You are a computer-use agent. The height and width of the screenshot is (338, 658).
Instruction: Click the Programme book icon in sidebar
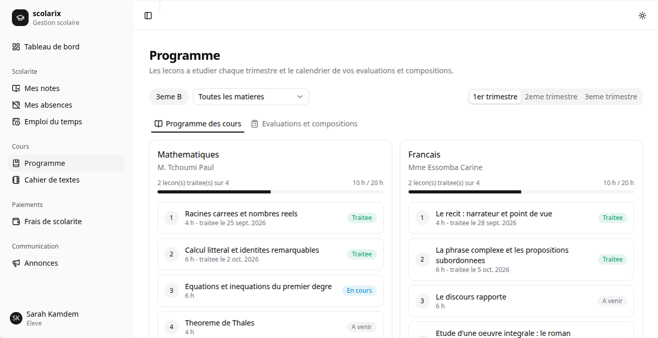coord(16,163)
